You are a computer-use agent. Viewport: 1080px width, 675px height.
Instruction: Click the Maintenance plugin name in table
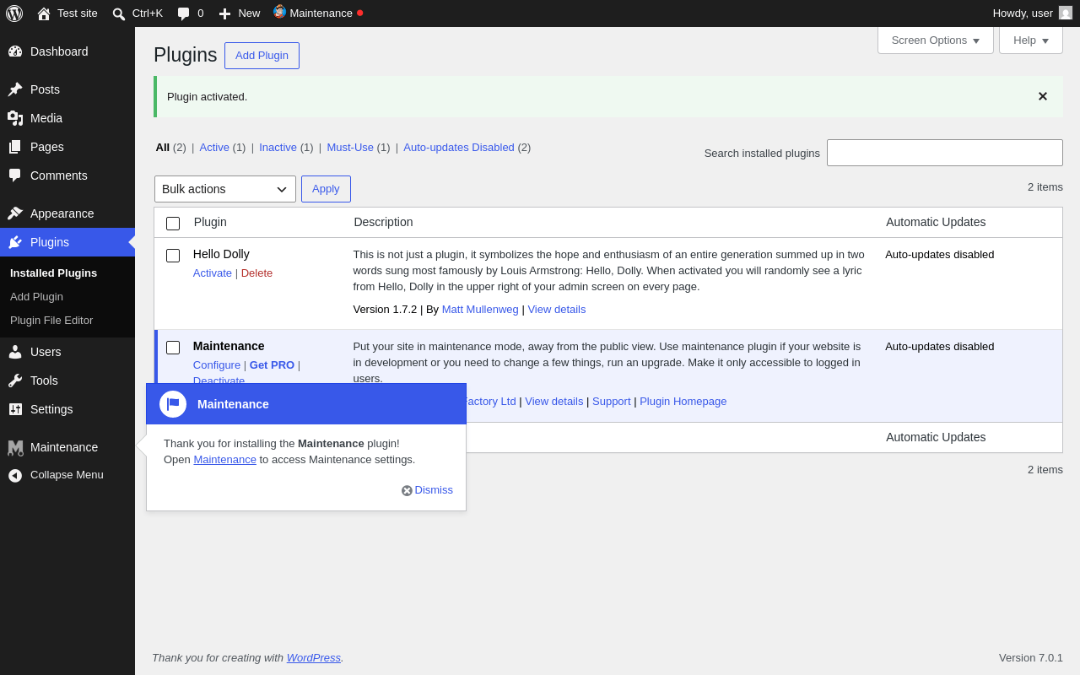point(229,346)
